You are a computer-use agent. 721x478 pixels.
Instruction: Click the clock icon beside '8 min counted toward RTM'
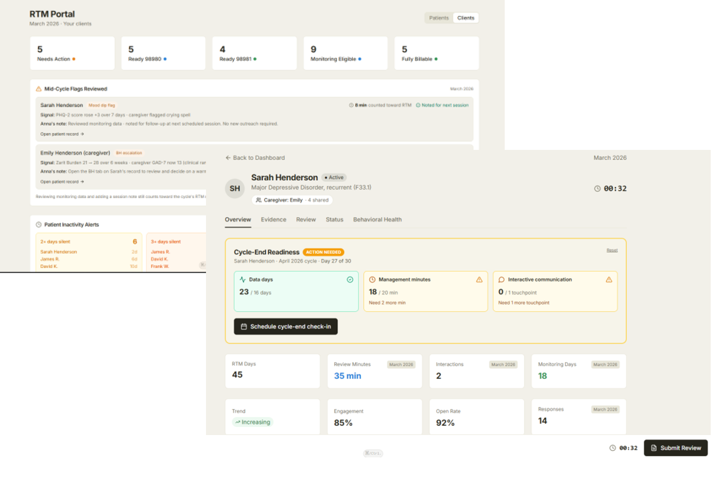(351, 105)
